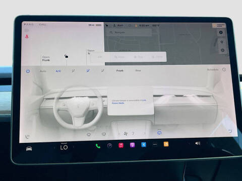Toggle Auto climate mode

(43, 71)
